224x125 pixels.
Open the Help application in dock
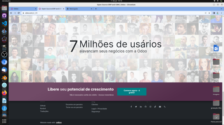[4, 108]
